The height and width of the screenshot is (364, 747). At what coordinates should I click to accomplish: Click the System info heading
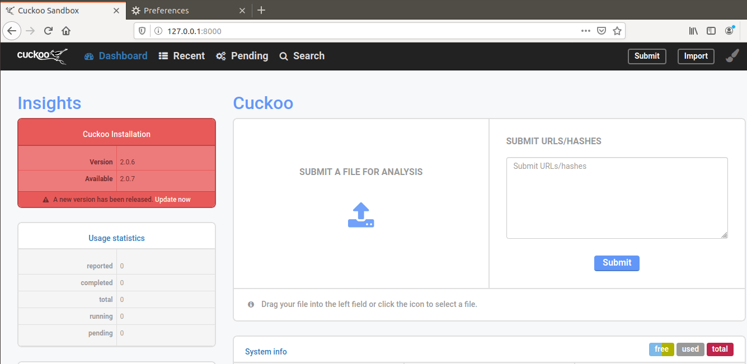(266, 352)
